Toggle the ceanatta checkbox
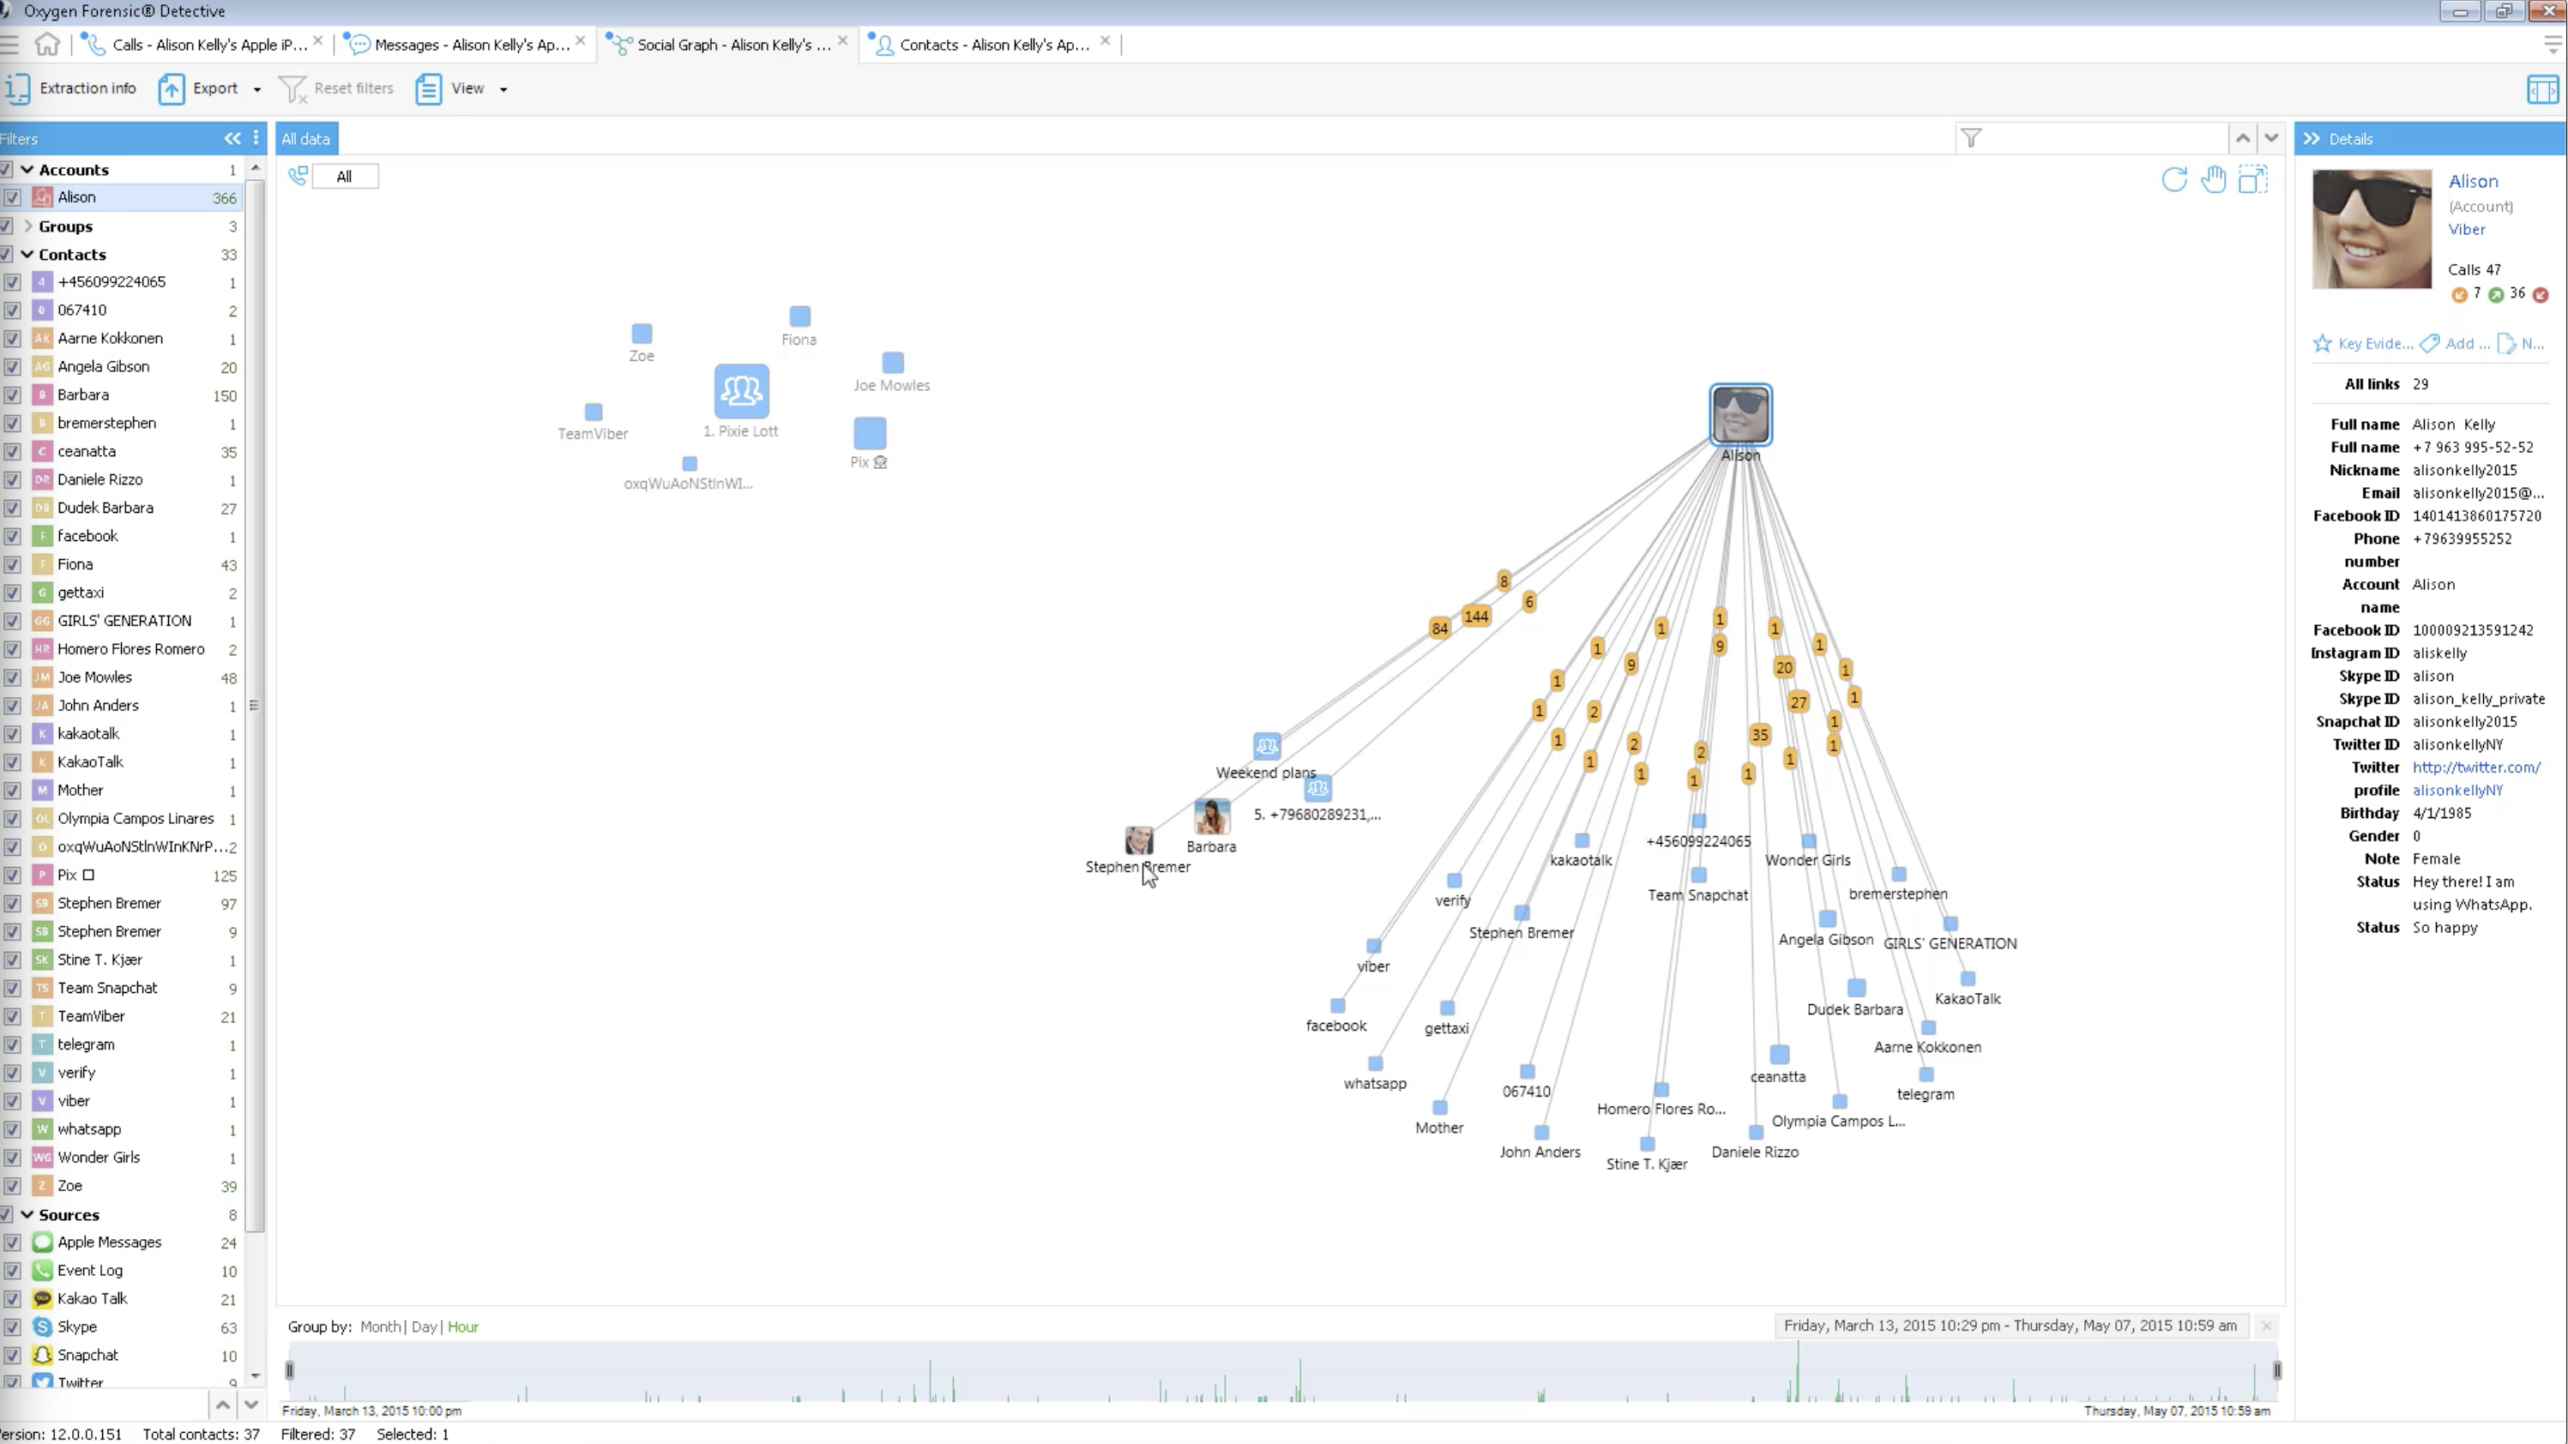Viewport: 2568px width, 1444px height. tap(12, 451)
